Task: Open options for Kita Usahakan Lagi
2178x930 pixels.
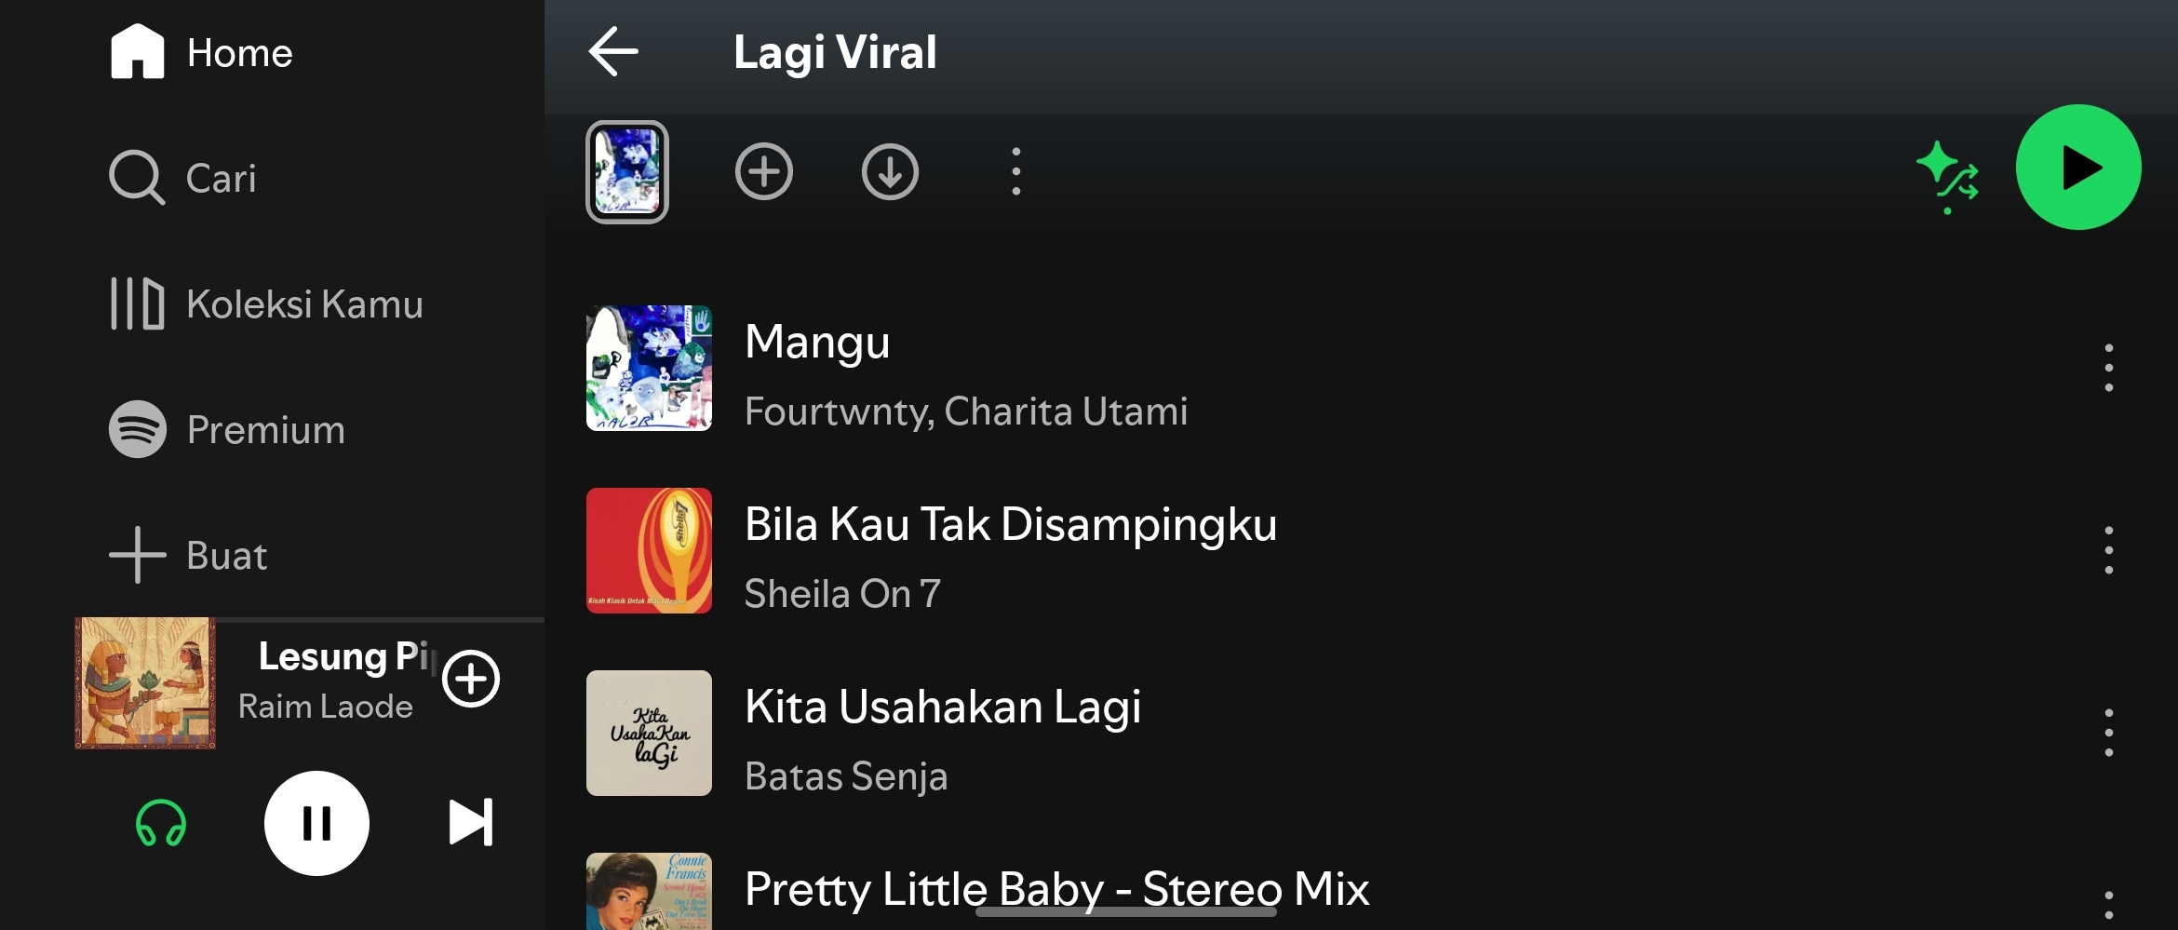Action: point(2110,732)
